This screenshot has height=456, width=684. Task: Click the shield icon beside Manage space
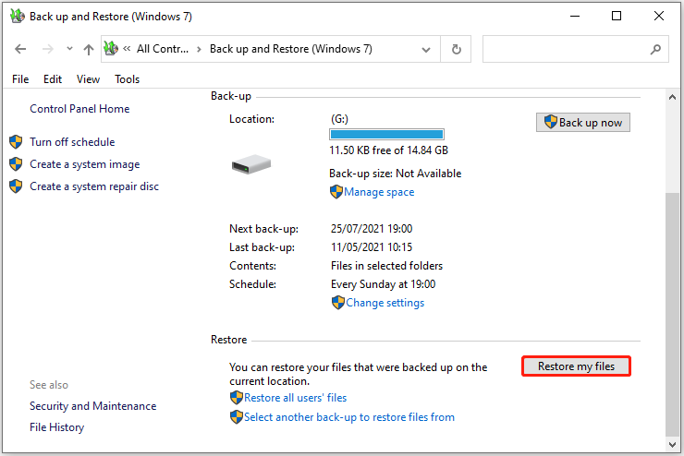coord(336,192)
